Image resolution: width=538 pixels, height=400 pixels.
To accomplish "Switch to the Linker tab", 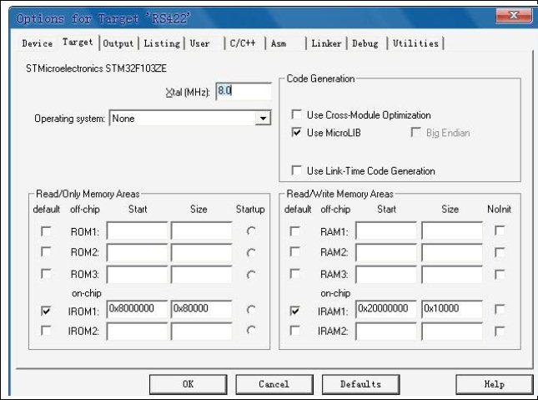I will [327, 43].
